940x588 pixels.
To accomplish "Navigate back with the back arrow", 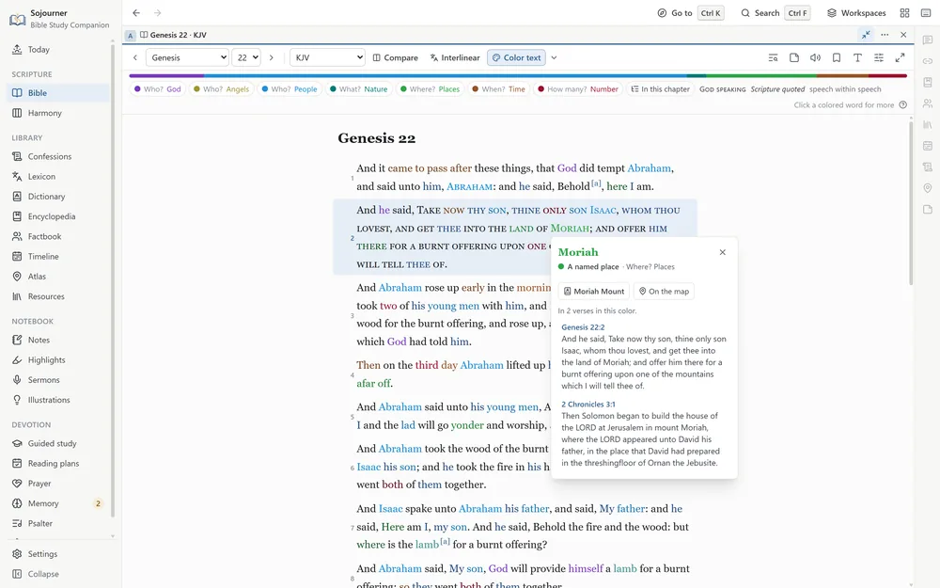I will pyautogui.click(x=136, y=12).
